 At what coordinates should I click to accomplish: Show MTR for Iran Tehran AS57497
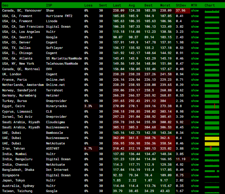coord(195,149)
